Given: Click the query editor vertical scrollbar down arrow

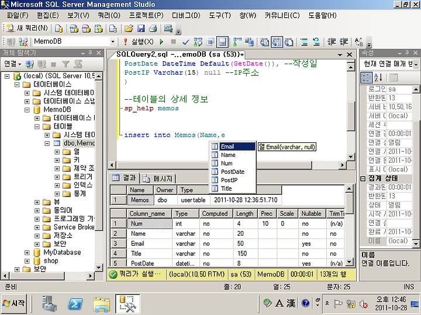Looking at the screenshot, I should click(351, 156).
